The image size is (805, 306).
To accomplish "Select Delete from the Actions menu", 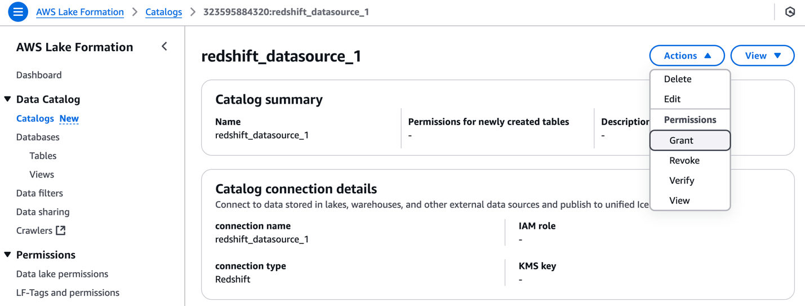I will [x=677, y=79].
